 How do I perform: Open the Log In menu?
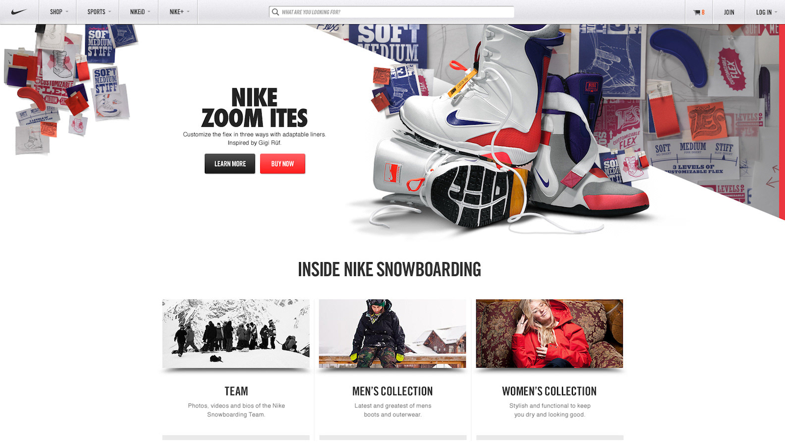coord(766,12)
